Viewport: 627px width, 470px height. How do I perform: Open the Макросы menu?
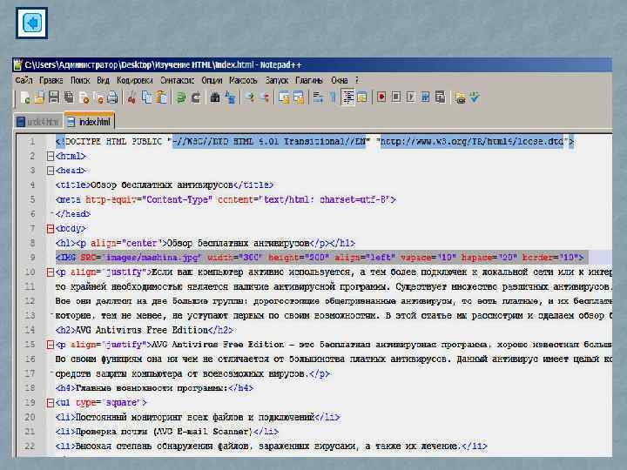pyautogui.click(x=243, y=80)
